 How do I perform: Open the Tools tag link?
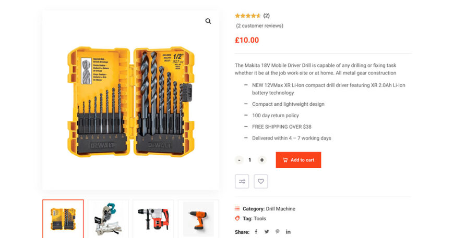click(x=260, y=219)
